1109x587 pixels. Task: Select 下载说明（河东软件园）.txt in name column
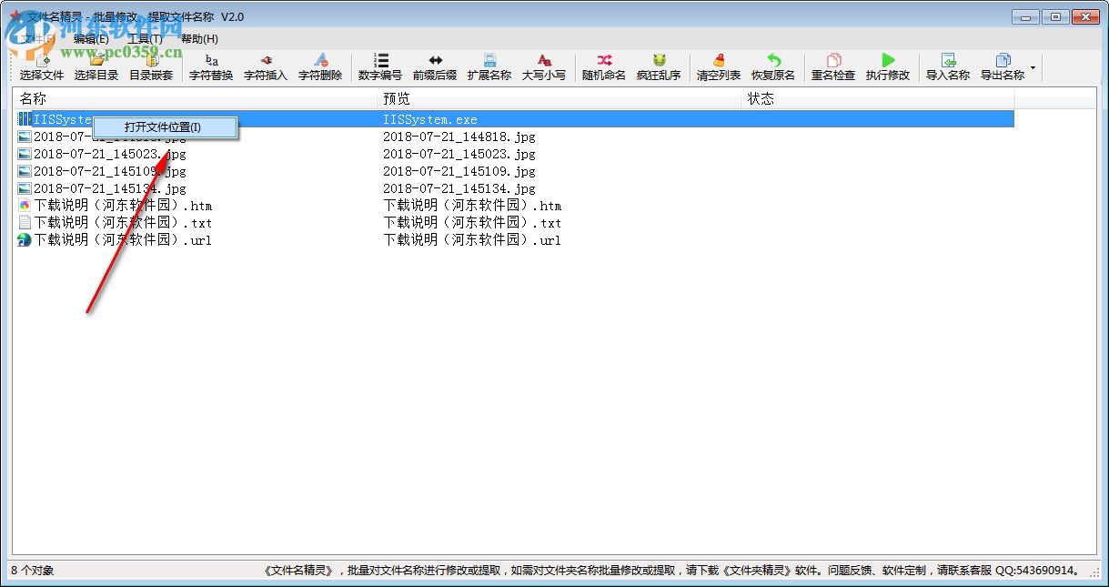[123, 223]
